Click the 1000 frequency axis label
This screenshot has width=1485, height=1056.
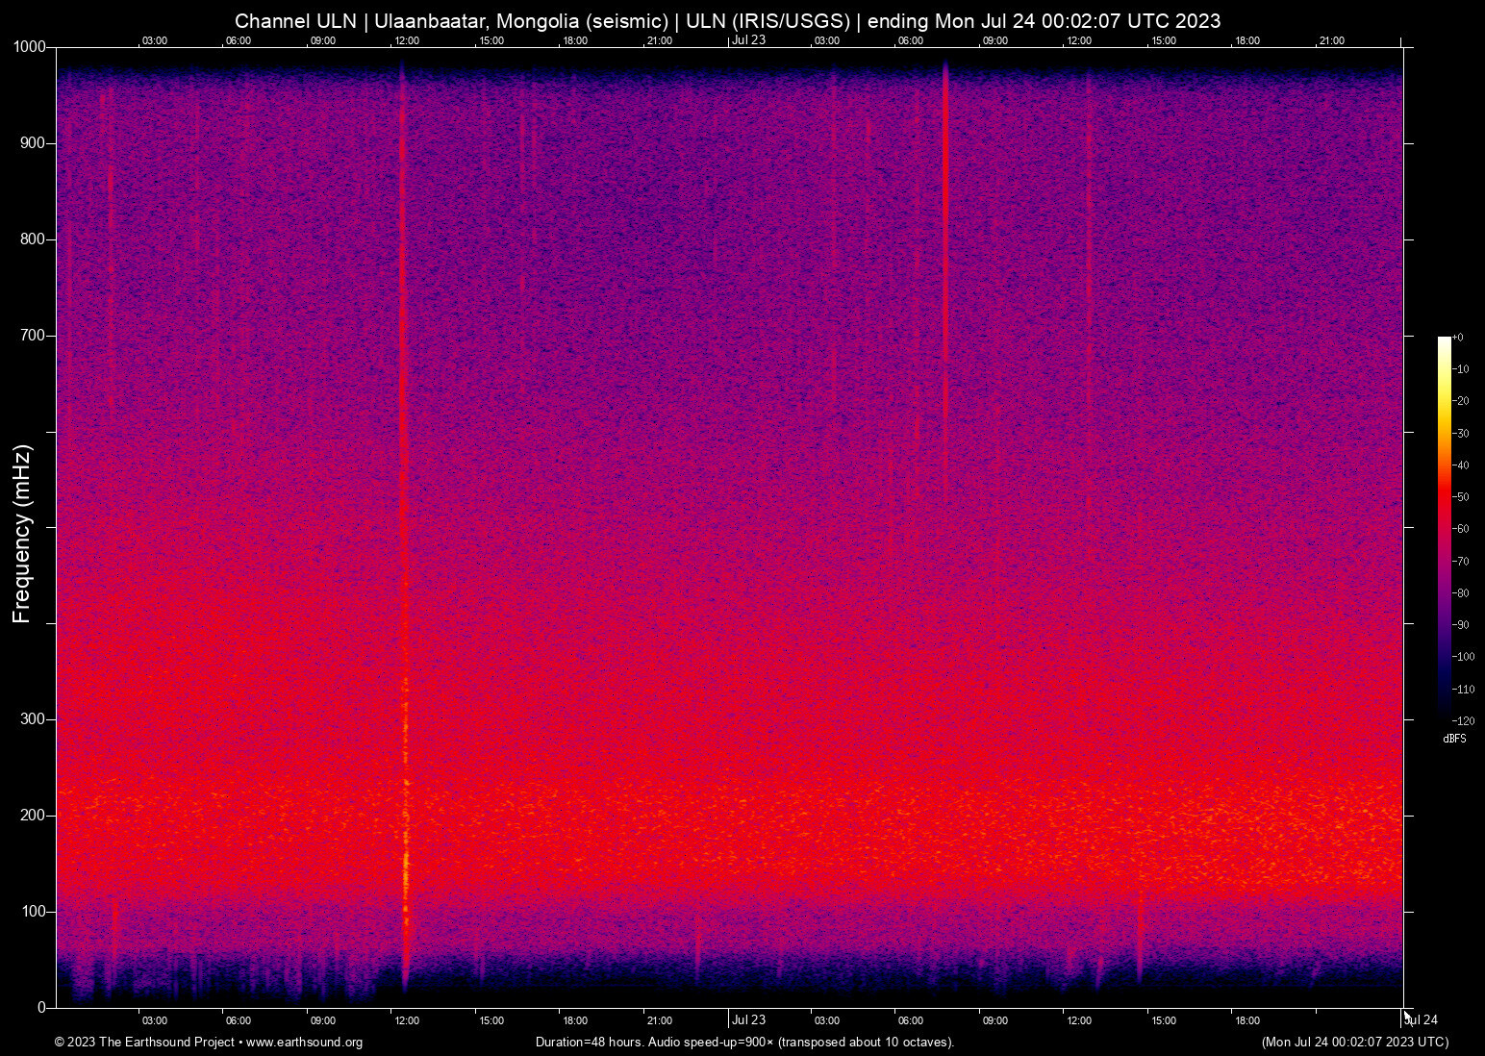tap(30, 47)
